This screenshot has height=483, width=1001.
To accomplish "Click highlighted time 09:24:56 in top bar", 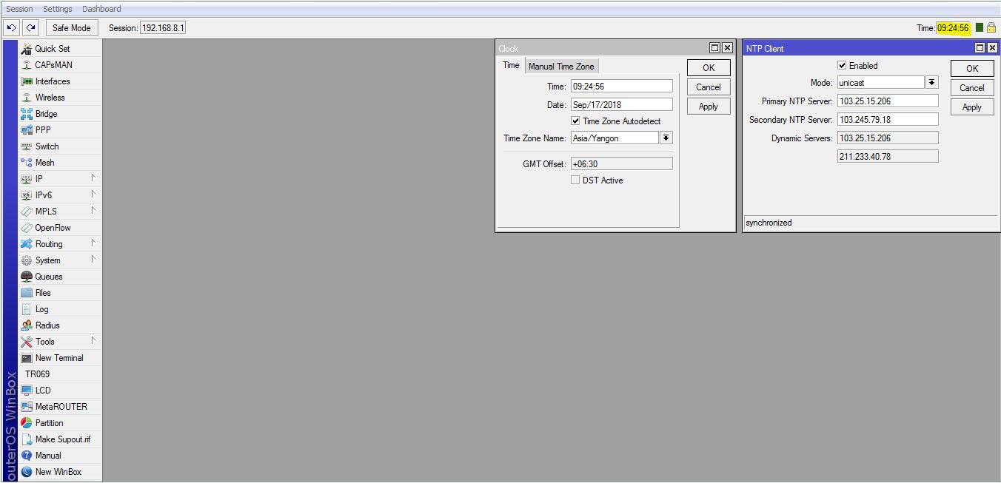I will click(953, 28).
